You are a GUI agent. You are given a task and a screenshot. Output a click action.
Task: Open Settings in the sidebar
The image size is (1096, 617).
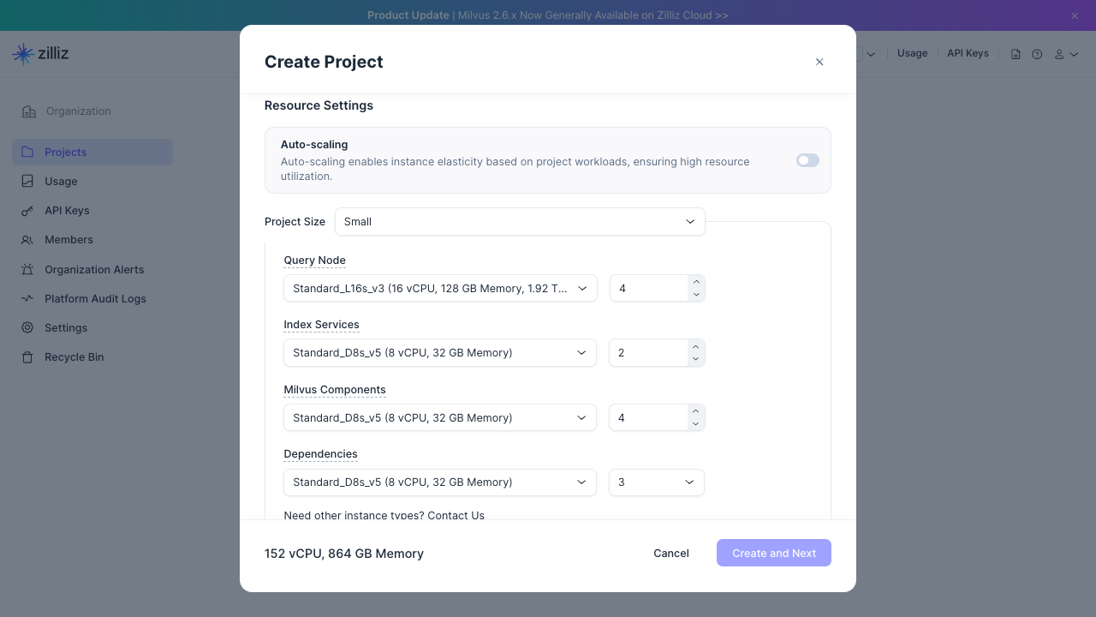pos(66,328)
